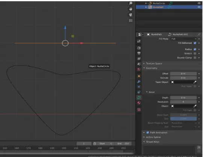
Task: Click the green curve data icon beside NurbsCircle
Action: point(171,3)
